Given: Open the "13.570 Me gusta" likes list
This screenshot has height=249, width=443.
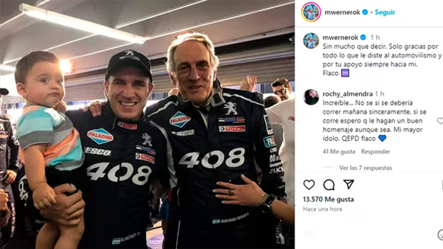Looking at the screenshot, I should (327, 199).
